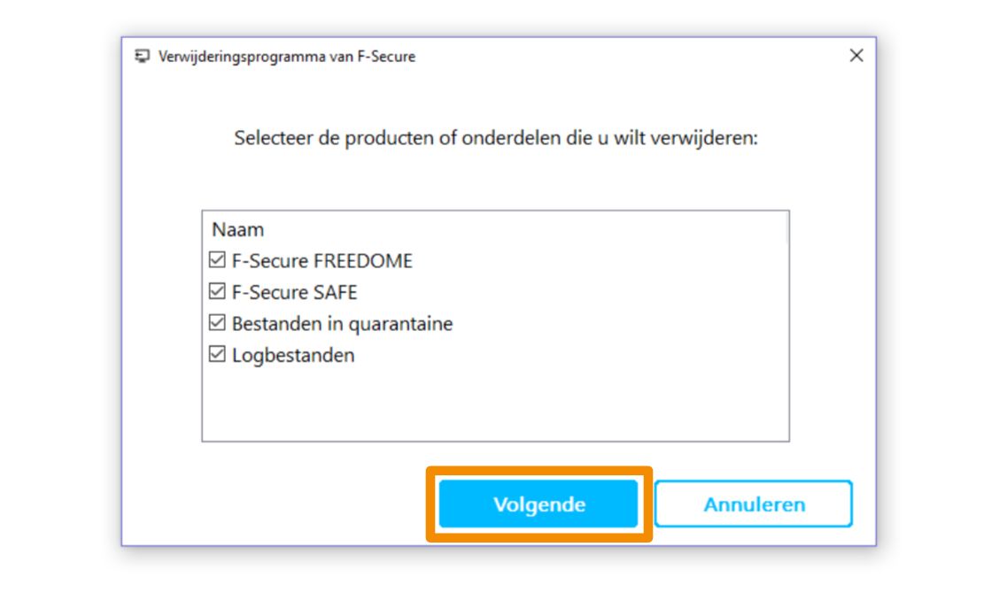999x593 pixels.
Task: Click the F-Secure uninstaller icon in title bar
Action: pyautogui.click(x=142, y=57)
